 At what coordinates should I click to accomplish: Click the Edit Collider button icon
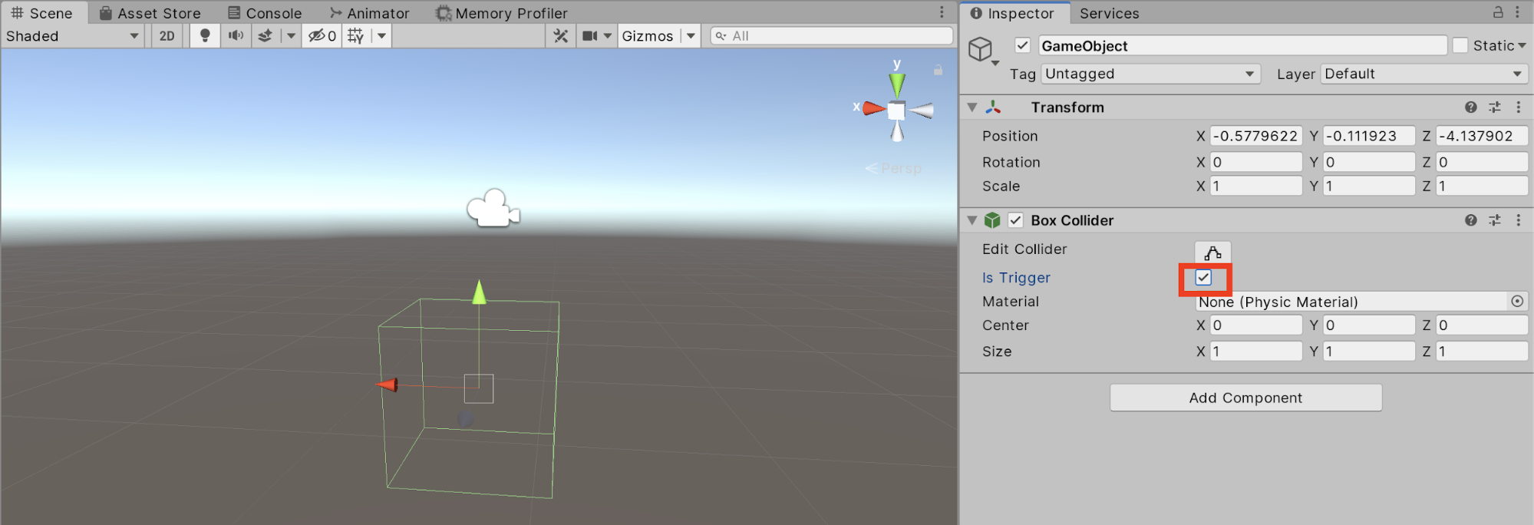[x=1212, y=252]
